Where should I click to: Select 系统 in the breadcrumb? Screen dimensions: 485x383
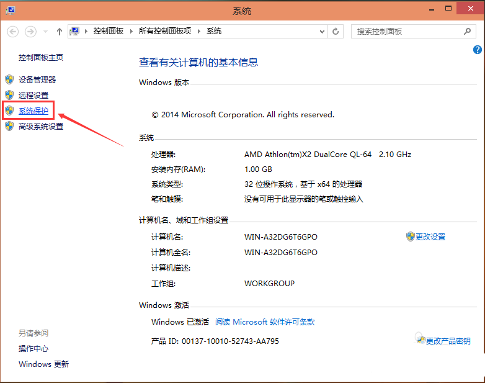coord(214,31)
